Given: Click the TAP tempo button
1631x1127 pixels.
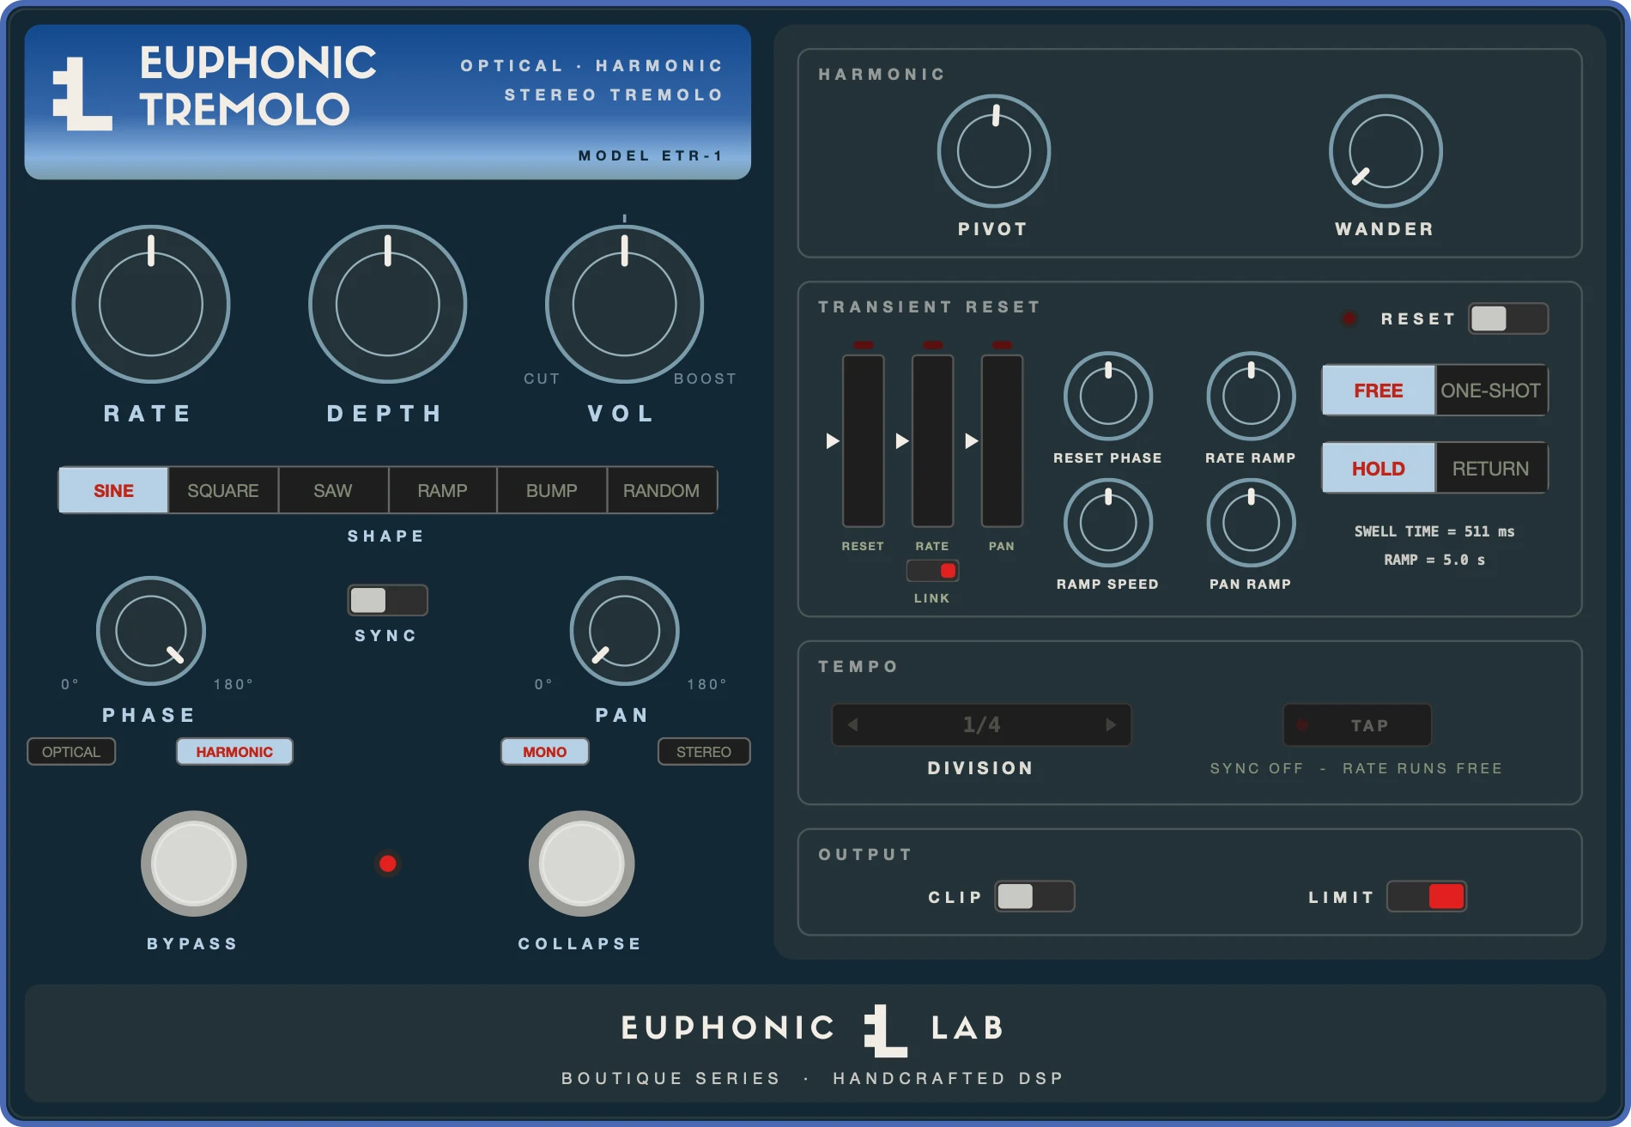Looking at the screenshot, I should click(x=1357, y=725).
